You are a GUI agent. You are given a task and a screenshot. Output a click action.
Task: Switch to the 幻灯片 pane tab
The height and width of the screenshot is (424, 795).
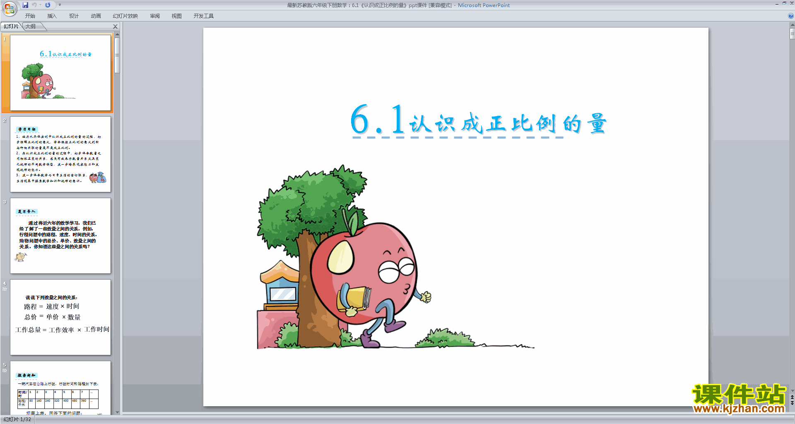[x=11, y=26]
